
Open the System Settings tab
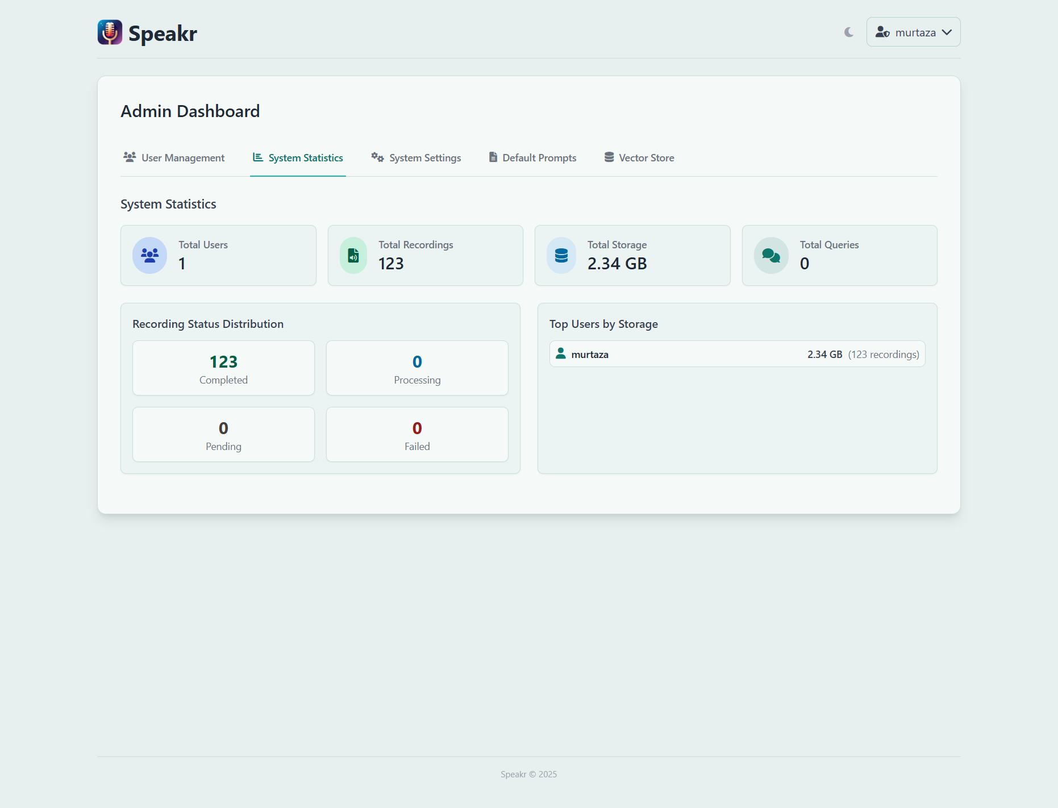click(416, 158)
